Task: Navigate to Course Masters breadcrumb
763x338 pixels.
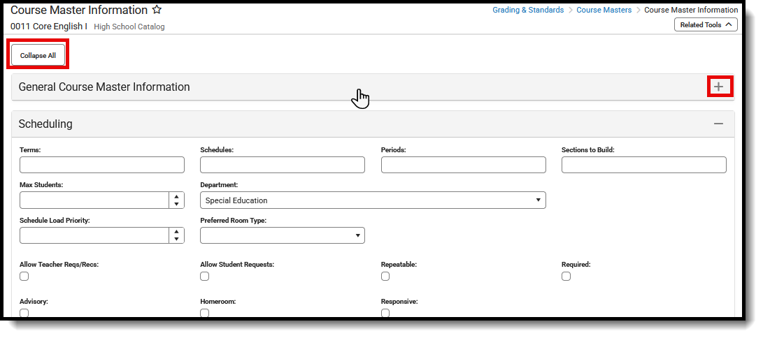Action: [x=604, y=10]
